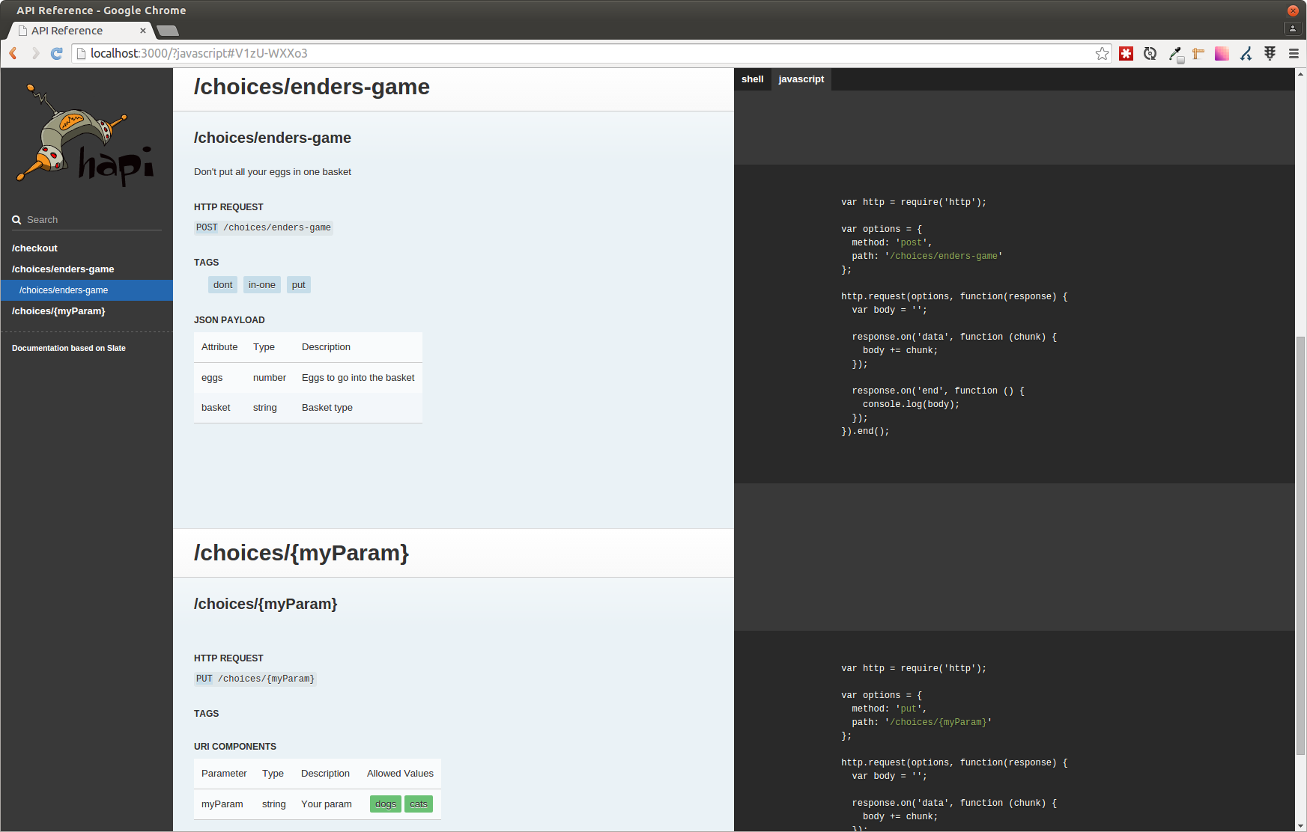Click the 'POST /choices/enders-game' request code
This screenshot has height=832, width=1307.
click(x=264, y=227)
